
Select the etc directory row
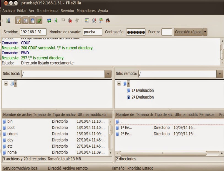55,146
